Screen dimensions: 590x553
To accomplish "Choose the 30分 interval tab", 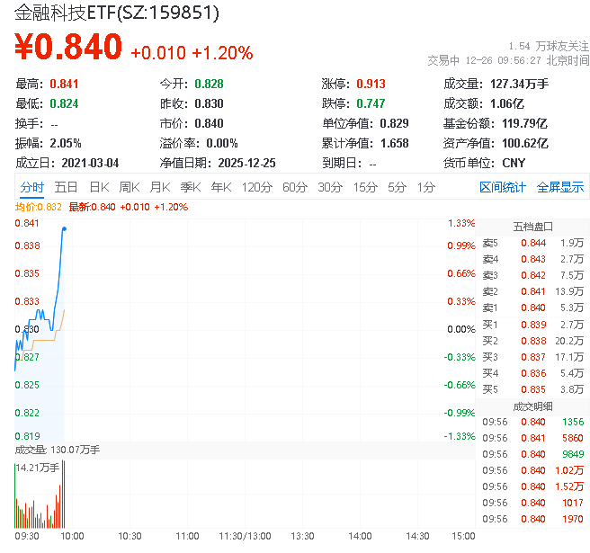I will coord(329,187).
